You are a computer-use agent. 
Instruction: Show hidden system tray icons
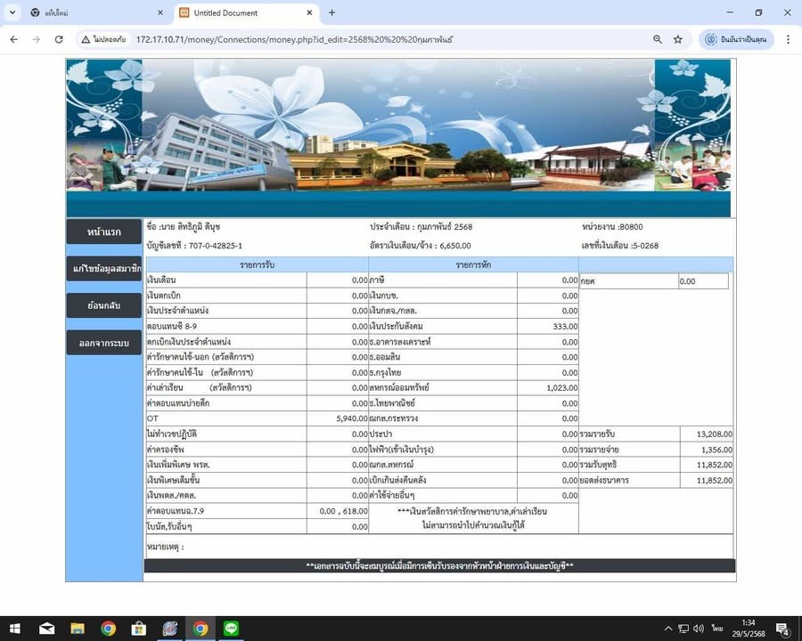[669, 629]
